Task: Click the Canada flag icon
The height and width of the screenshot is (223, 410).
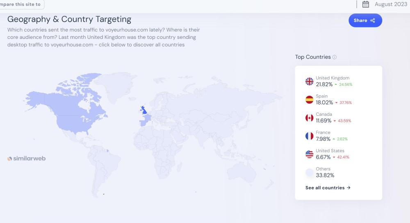Action: tap(310, 118)
